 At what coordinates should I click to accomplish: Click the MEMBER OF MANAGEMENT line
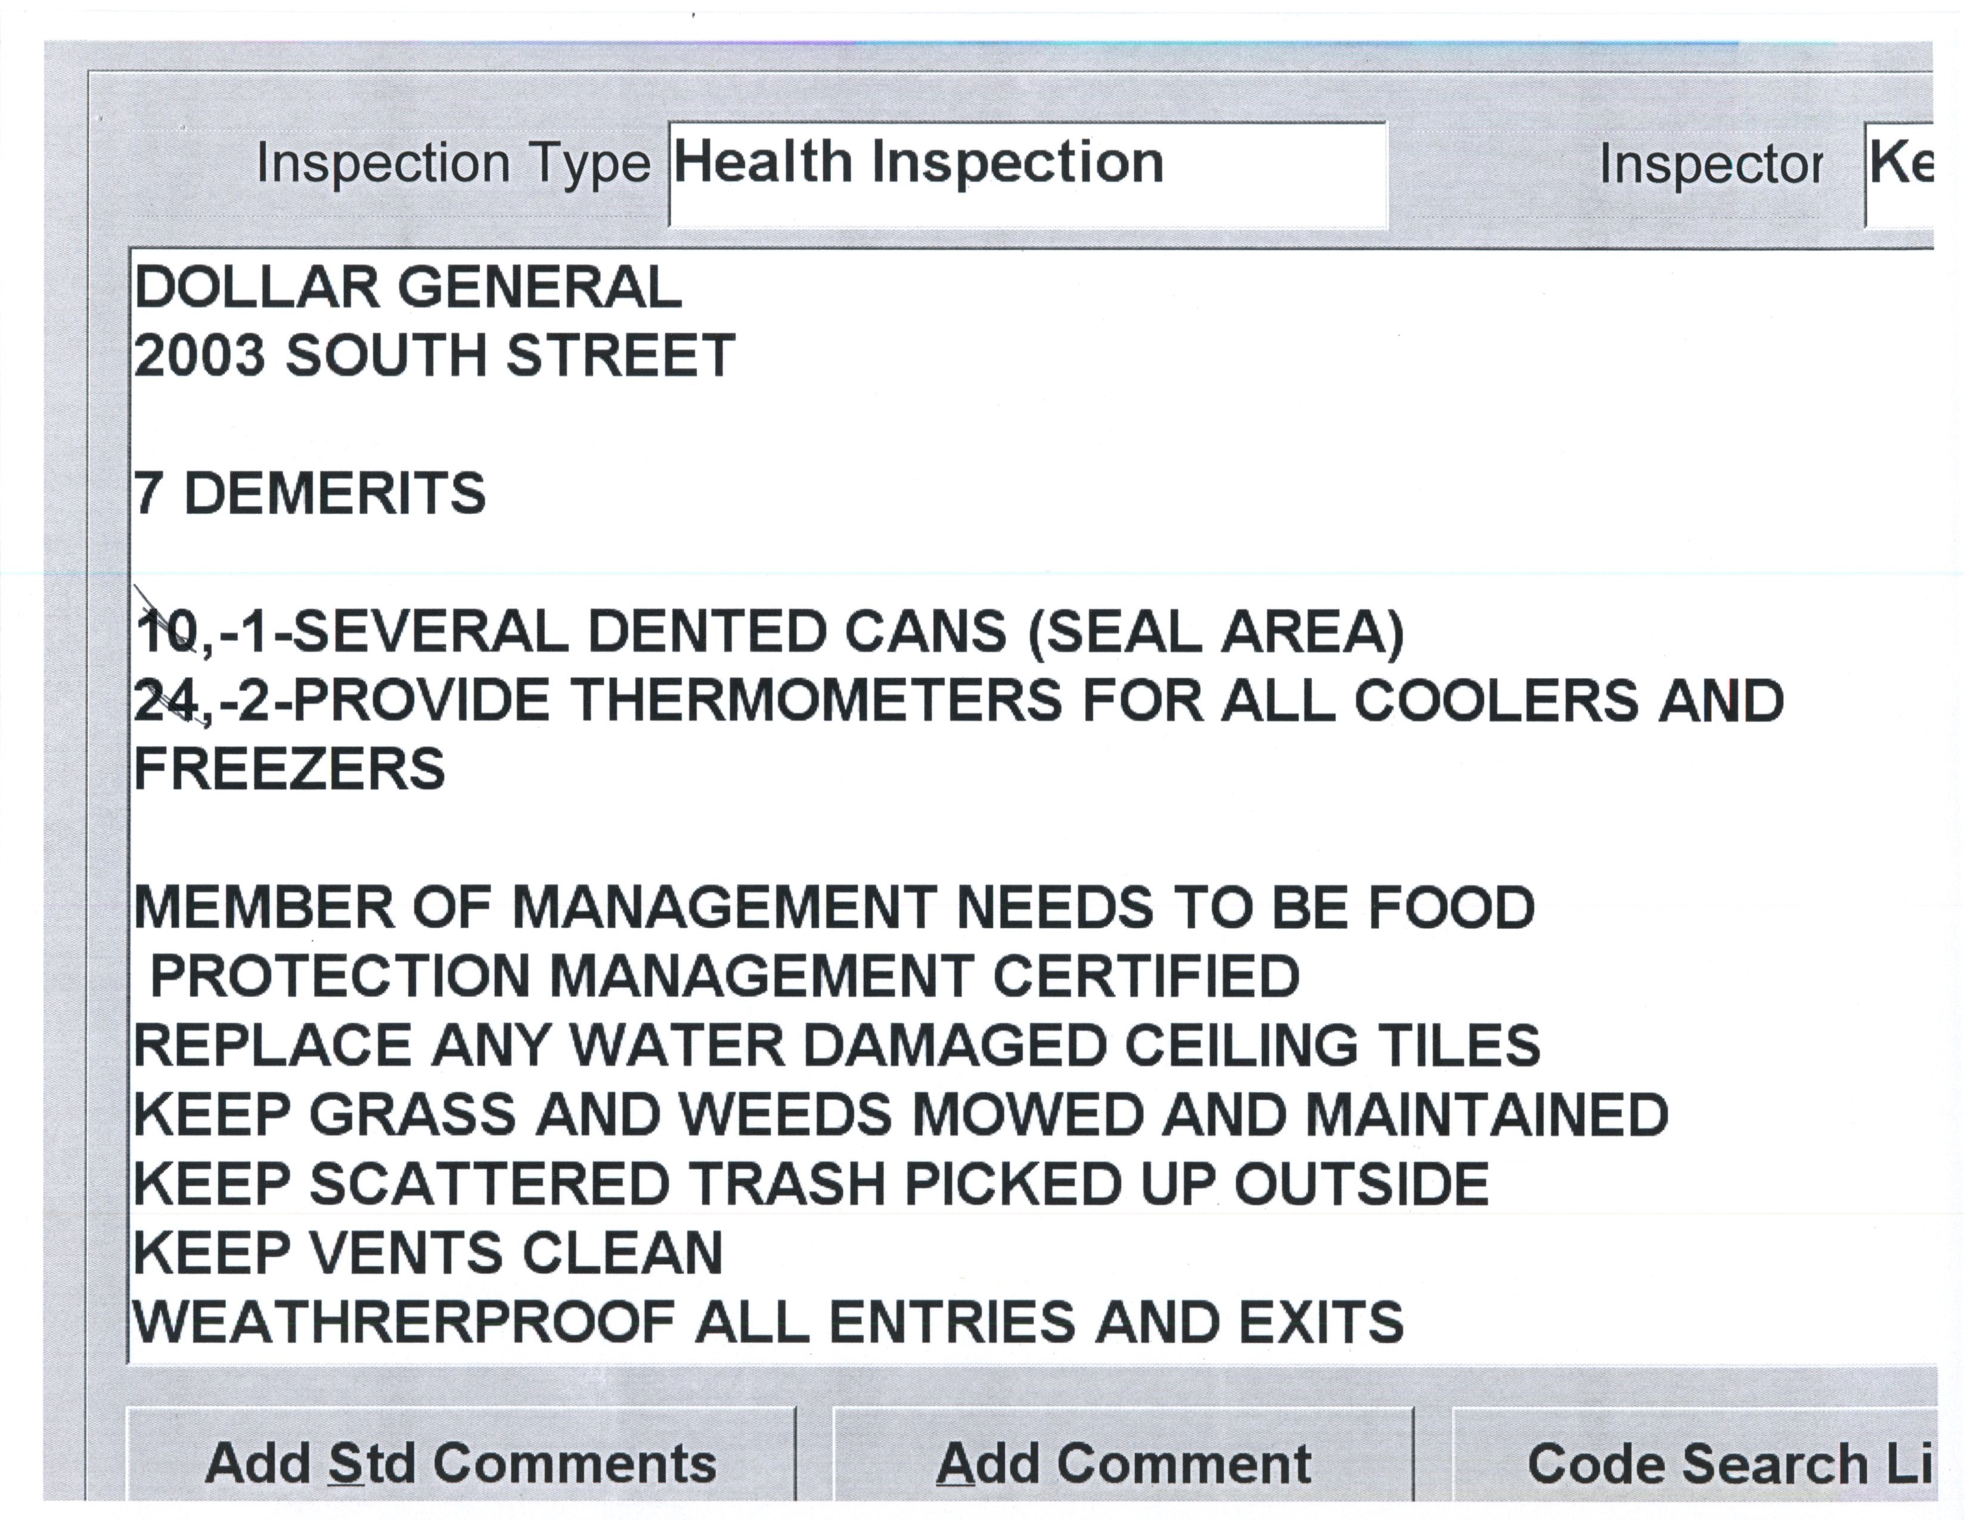click(x=834, y=908)
